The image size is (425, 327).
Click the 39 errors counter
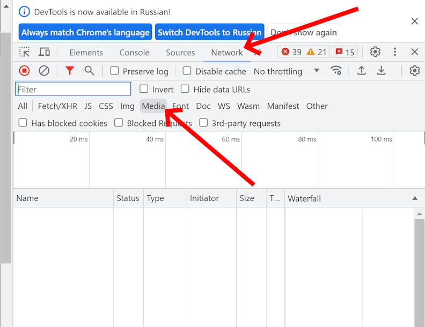[x=291, y=51]
